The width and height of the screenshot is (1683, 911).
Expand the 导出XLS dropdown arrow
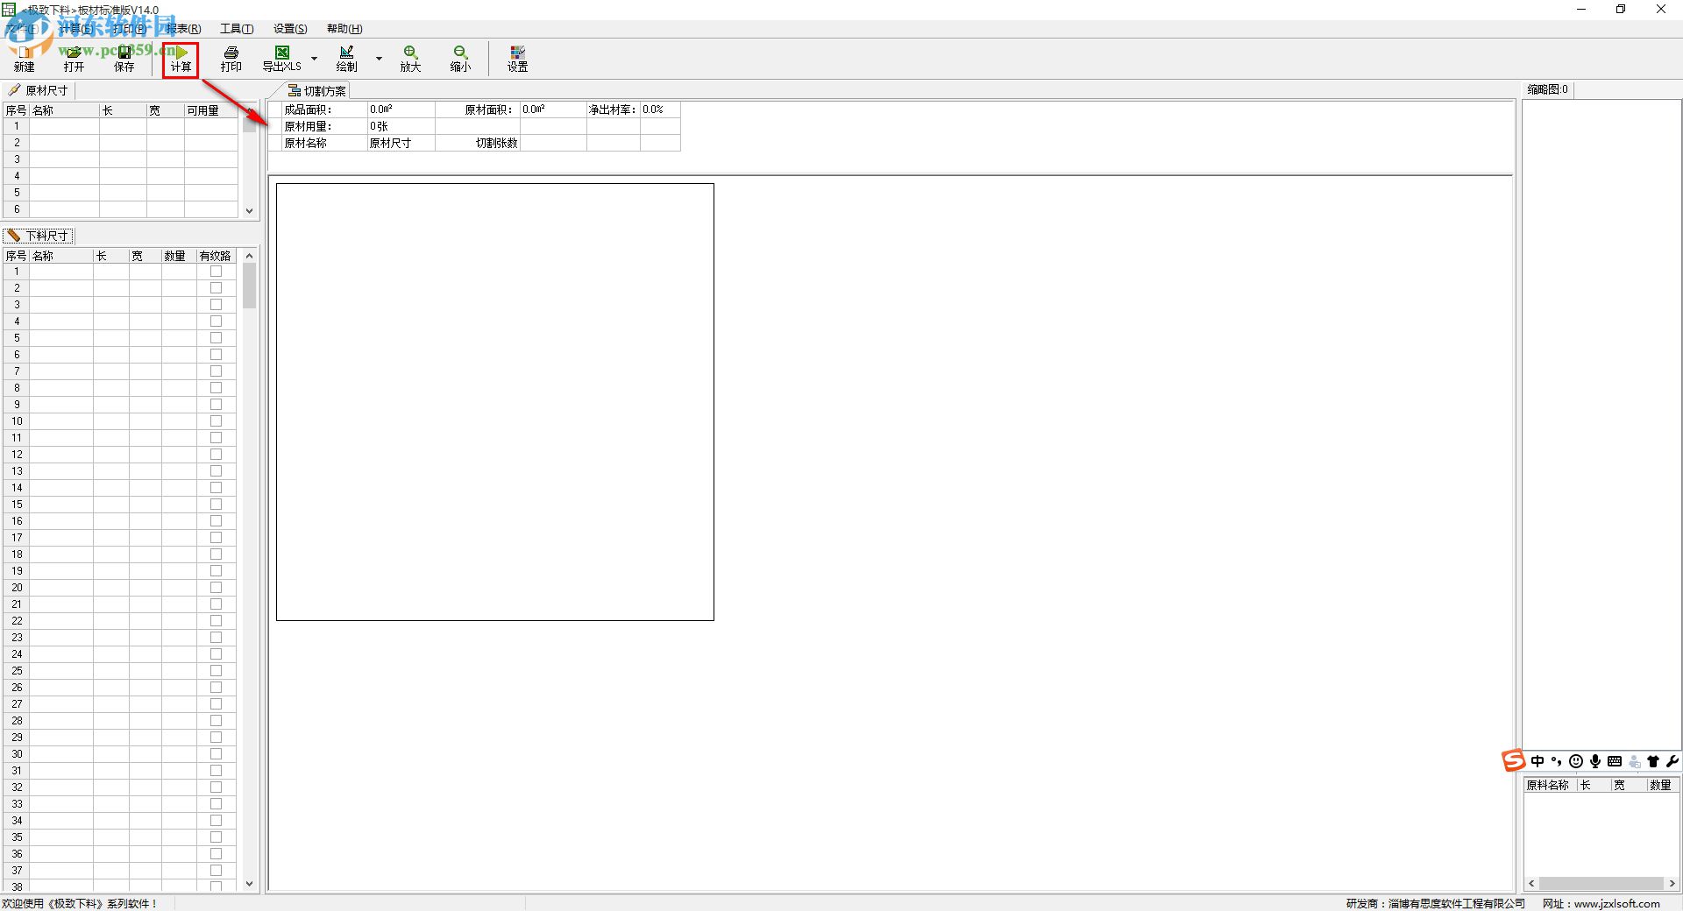(314, 59)
